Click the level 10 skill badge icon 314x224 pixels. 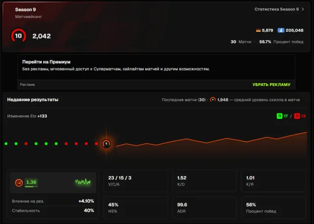[19, 36]
